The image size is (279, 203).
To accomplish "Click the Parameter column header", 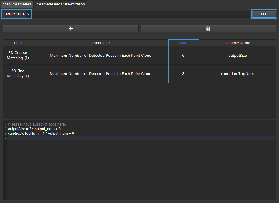I will 101,43.
